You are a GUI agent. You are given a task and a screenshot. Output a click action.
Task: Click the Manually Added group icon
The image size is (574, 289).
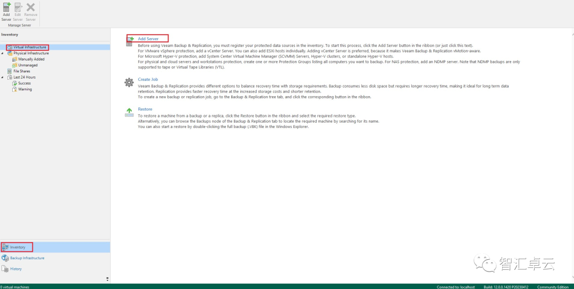(15, 59)
